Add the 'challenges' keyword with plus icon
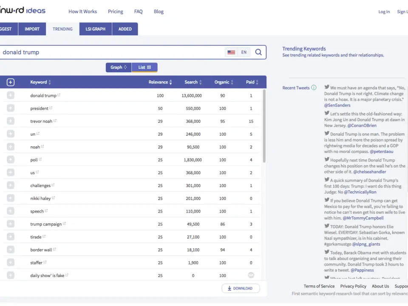The height and width of the screenshot is (306, 408). tap(10, 186)
